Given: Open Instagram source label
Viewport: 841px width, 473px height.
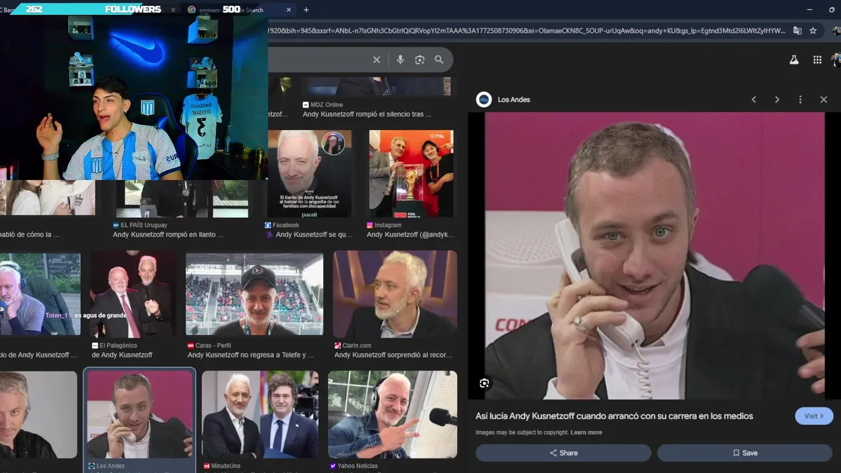Looking at the screenshot, I should (388, 225).
